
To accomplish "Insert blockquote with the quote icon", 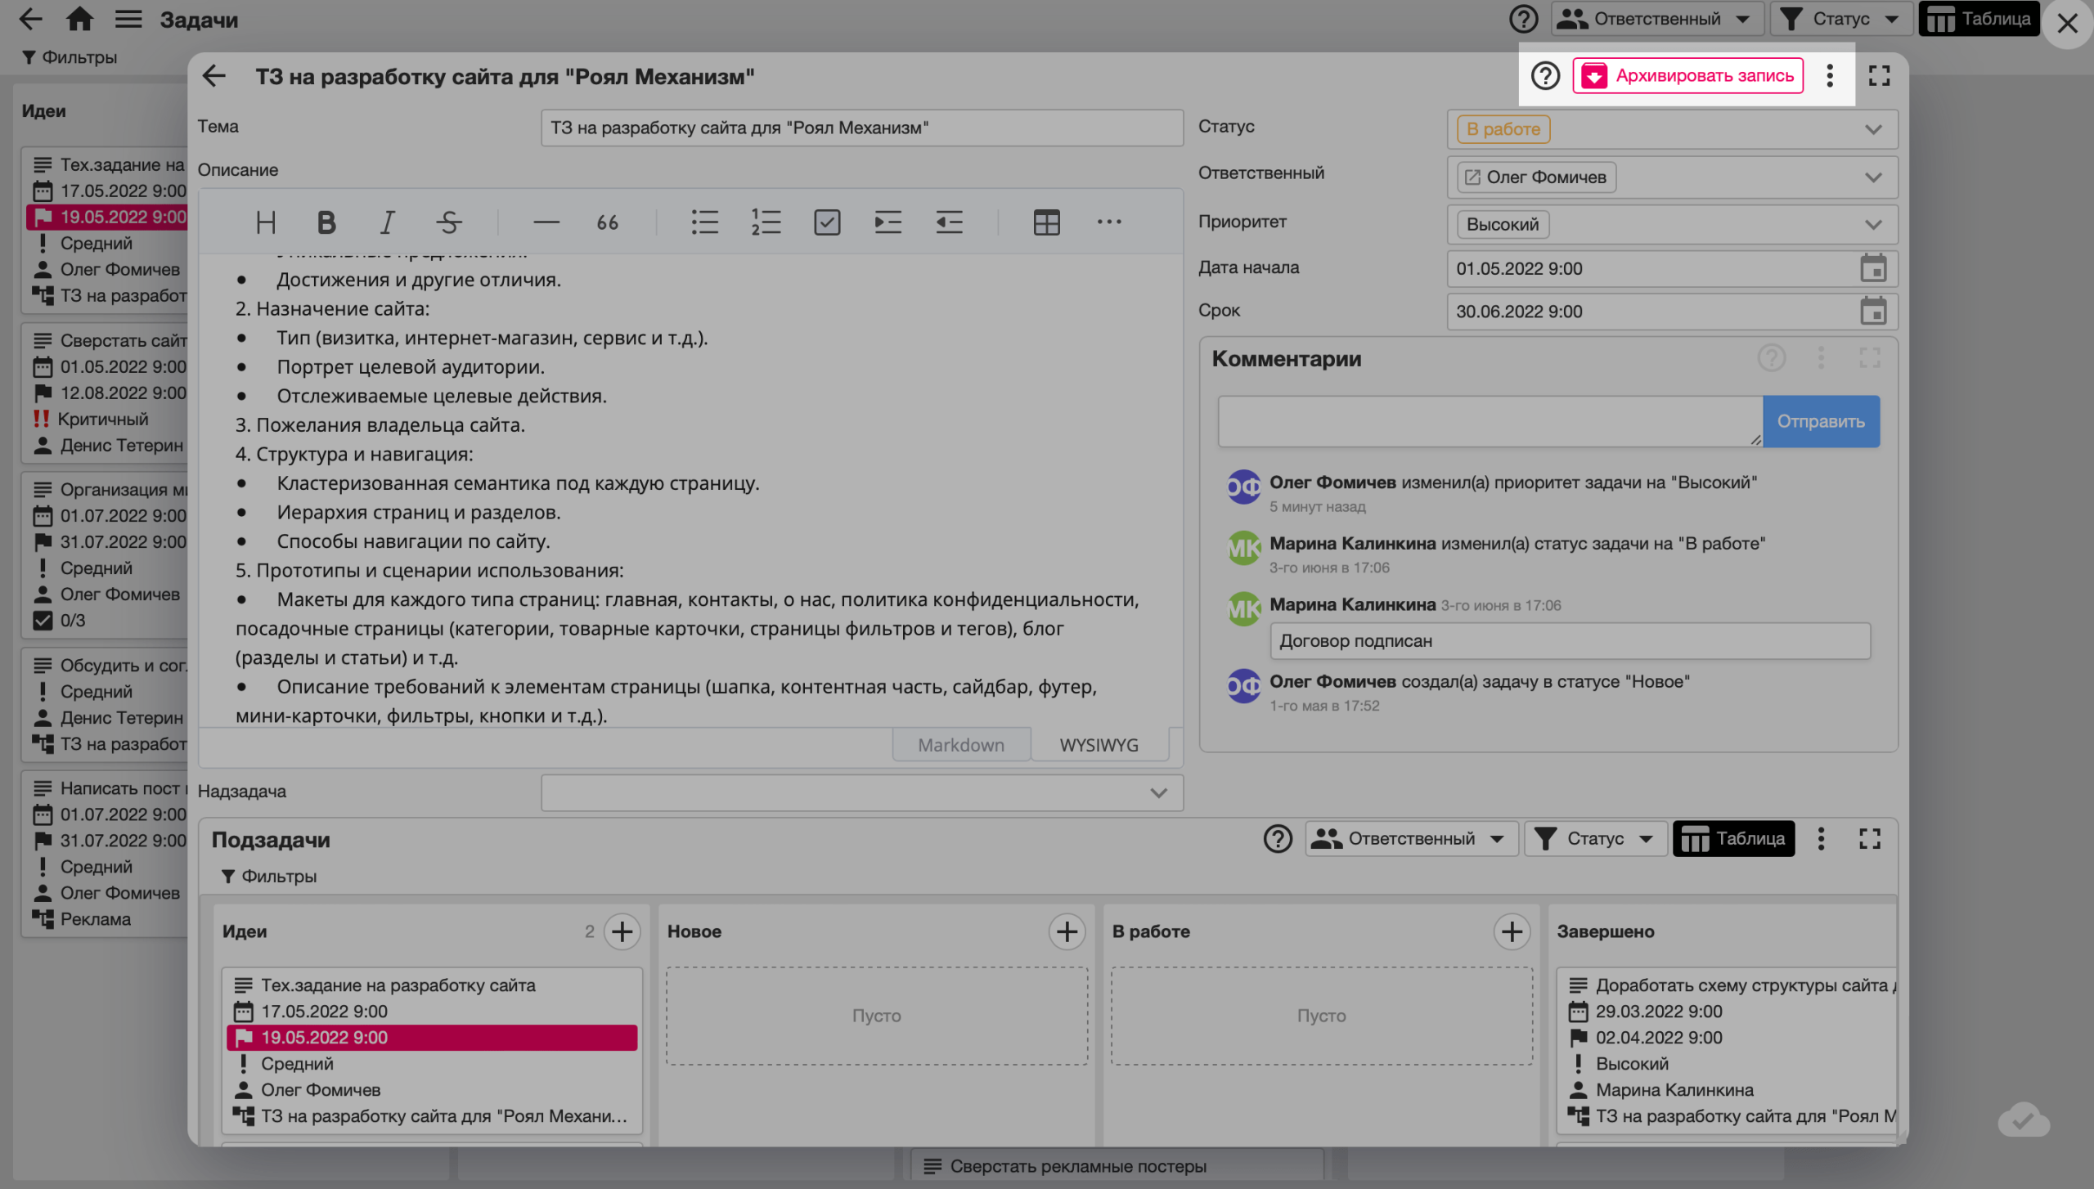I will click(607, 222).
